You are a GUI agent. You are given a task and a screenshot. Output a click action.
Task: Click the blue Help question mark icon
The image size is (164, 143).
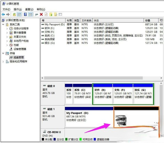(x=25, y=14)
